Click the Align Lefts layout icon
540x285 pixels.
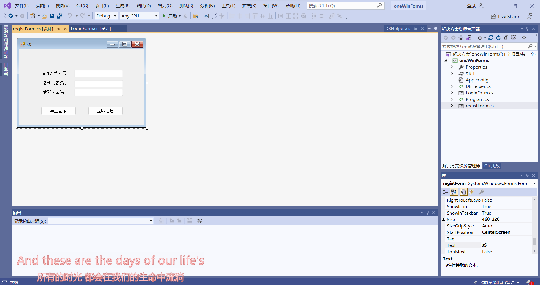point(232,16)
